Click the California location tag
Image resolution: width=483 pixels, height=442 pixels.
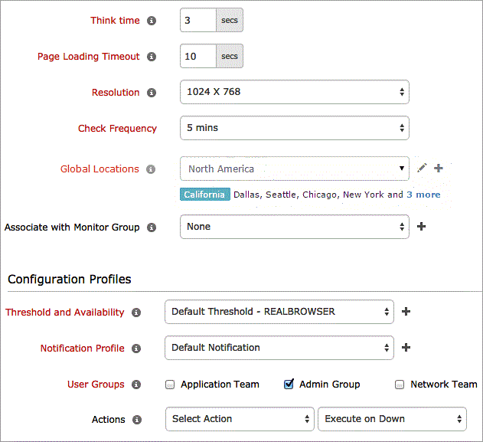(x=205, y=195)
